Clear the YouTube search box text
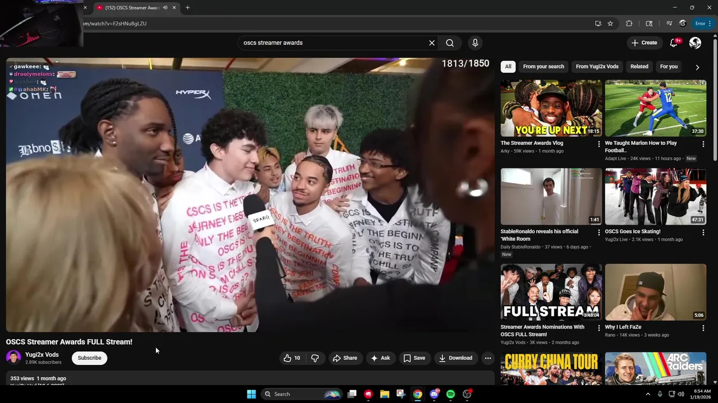 click(x=432, y=43)
